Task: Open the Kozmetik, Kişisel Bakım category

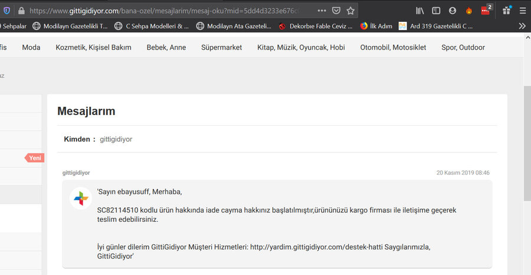Action: pos(93,47)
